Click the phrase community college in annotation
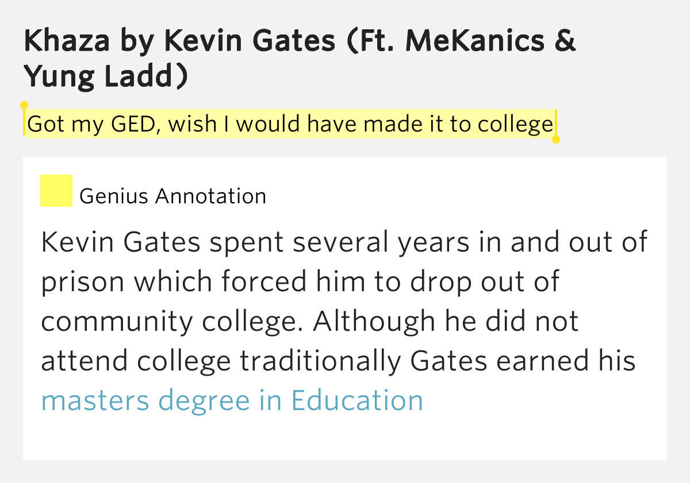Screen dimensions: 690x483 click(x=171, y=322)
